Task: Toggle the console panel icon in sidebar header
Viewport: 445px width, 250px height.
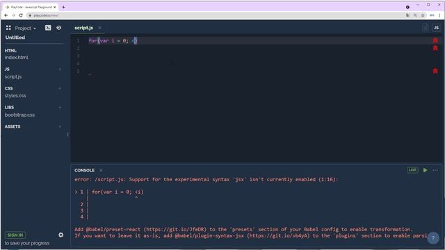Action: (x=48, y=28)
